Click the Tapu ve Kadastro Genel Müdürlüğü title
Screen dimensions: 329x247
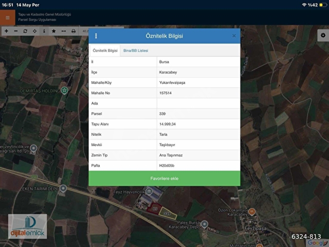coord(45,14)
